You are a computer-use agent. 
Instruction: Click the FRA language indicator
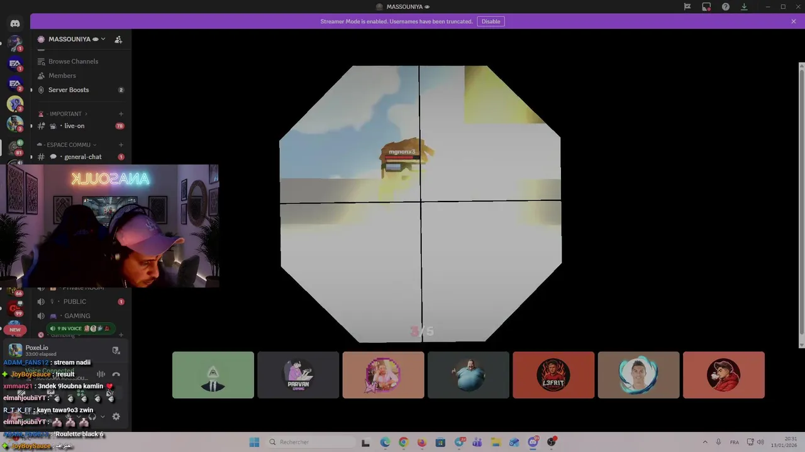click(735, 442)
